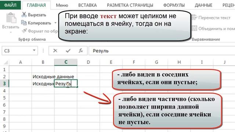
Task: Switch to the ВСТАВКА ribbon tab
Action: click(x=87, y=5)
